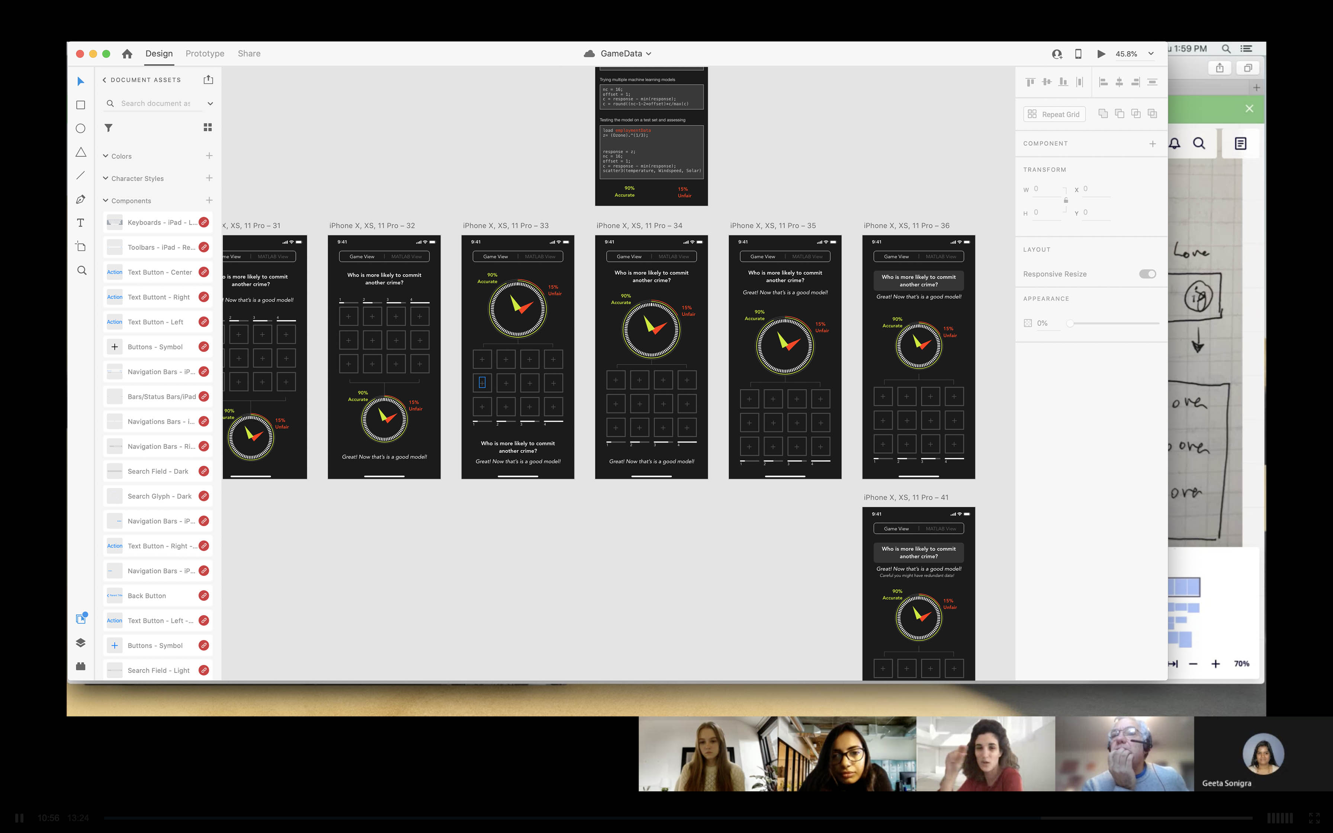Switch assets to grid view
1333x833 pixels.
[x=208, y=127]
